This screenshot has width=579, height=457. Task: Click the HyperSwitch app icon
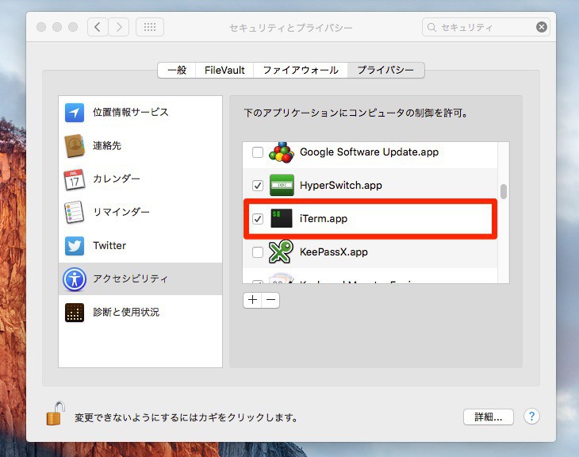[282, 185]
